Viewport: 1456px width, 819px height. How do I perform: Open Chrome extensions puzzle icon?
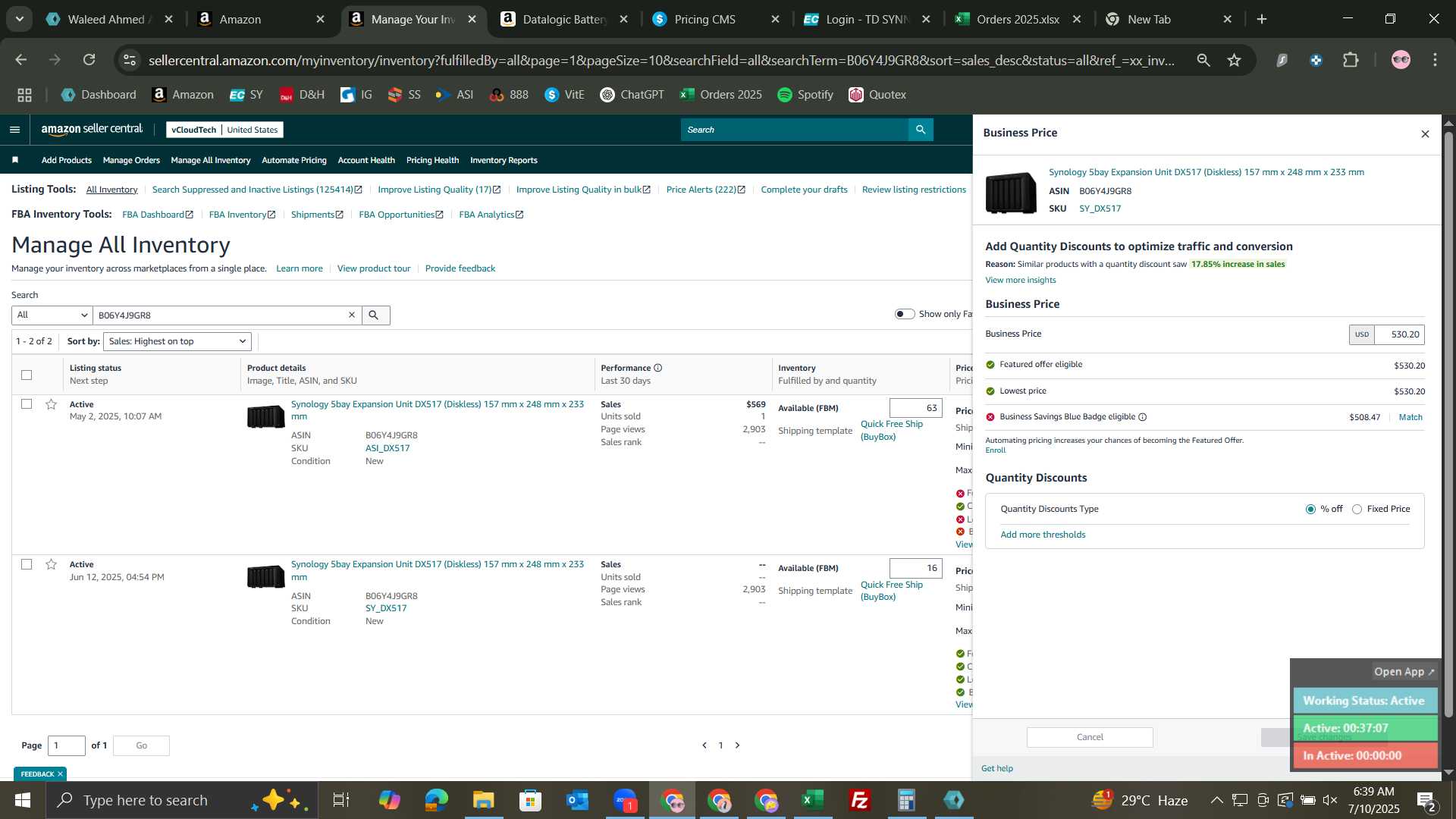coord(1351,60)
